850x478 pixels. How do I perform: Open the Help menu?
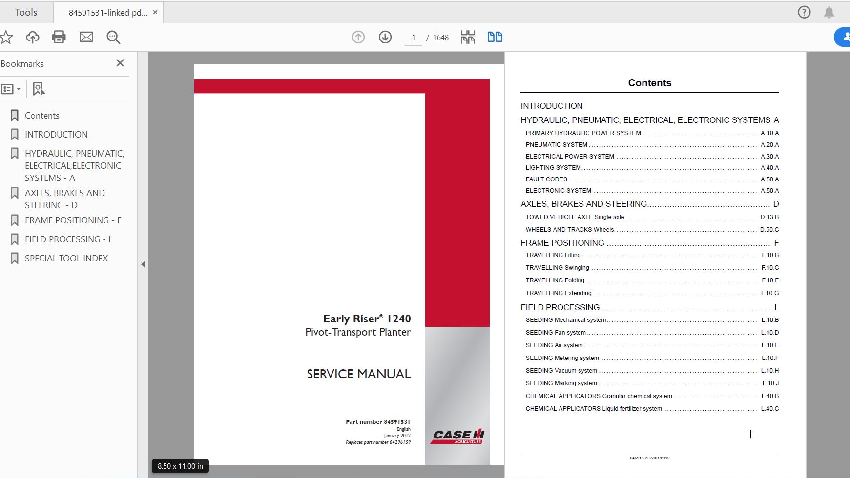[804, 12]
